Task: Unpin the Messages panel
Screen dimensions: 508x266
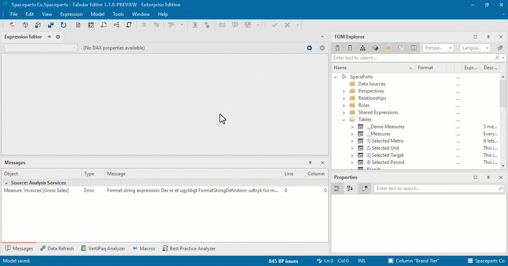Action: (310, 163)
